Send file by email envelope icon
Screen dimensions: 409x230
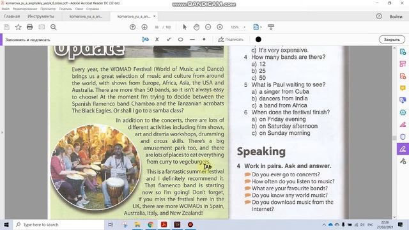click(42, 27)
